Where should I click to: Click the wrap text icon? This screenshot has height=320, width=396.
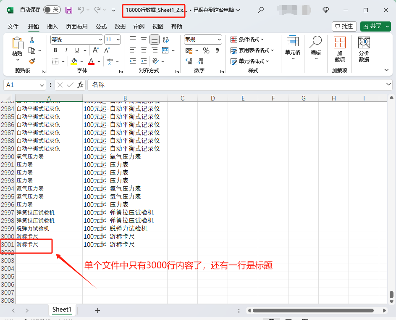(x=165, y=40)
